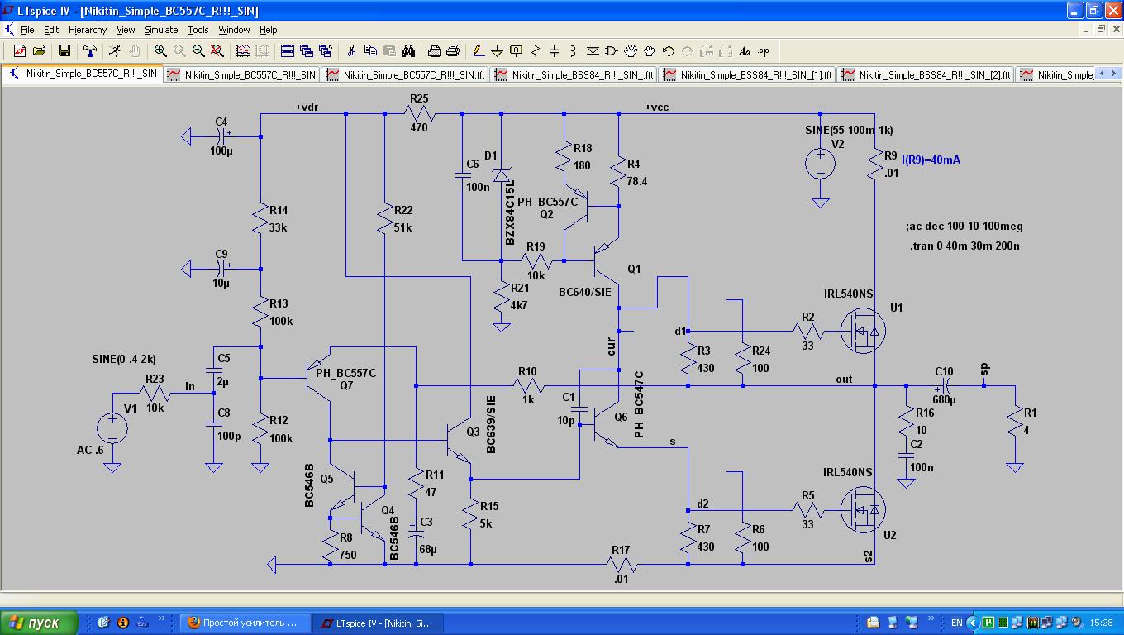Select the pan magnifier tool

pos(179,51)
